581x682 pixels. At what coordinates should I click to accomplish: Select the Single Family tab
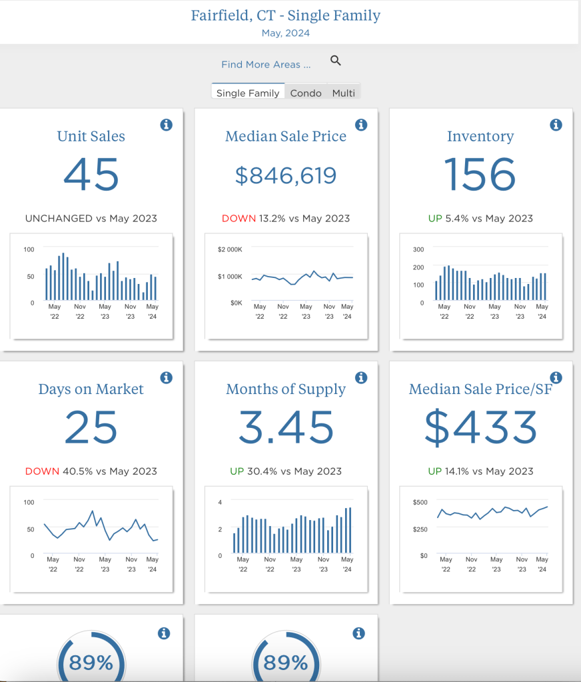[x=248, y=93]
